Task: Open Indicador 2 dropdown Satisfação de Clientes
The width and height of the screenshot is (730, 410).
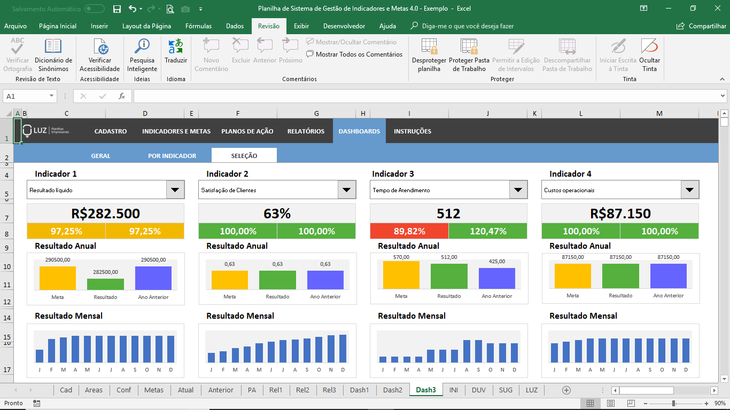Action: tap(346, 190)
